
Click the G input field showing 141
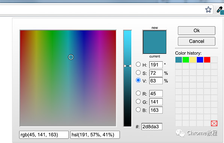(x=156, y=102)
